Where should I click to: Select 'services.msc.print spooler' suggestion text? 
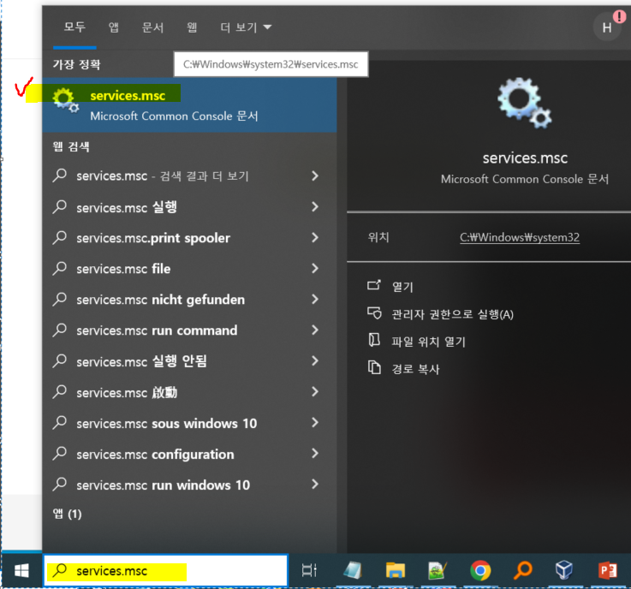click(153, 238)
